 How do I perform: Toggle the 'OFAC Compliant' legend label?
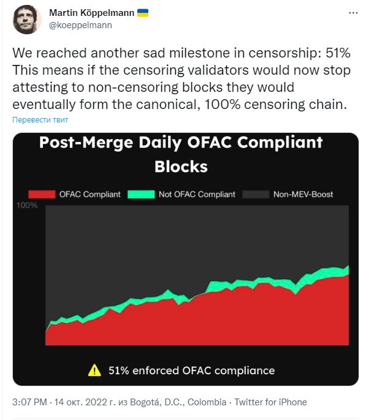pyautogui.click(x=90, y=194)
